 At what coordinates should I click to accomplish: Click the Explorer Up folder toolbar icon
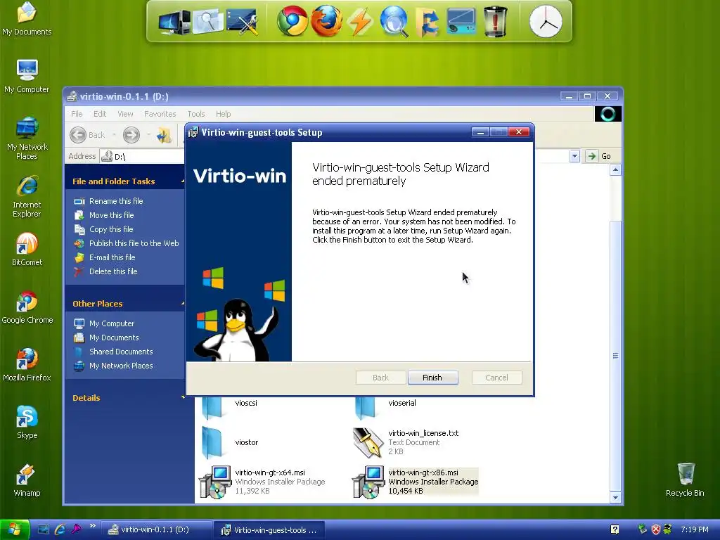tap(164, 135)
